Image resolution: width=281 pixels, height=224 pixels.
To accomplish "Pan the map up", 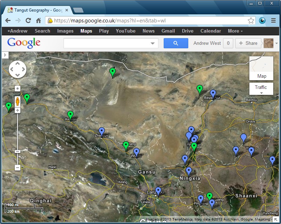I will 18,63.
